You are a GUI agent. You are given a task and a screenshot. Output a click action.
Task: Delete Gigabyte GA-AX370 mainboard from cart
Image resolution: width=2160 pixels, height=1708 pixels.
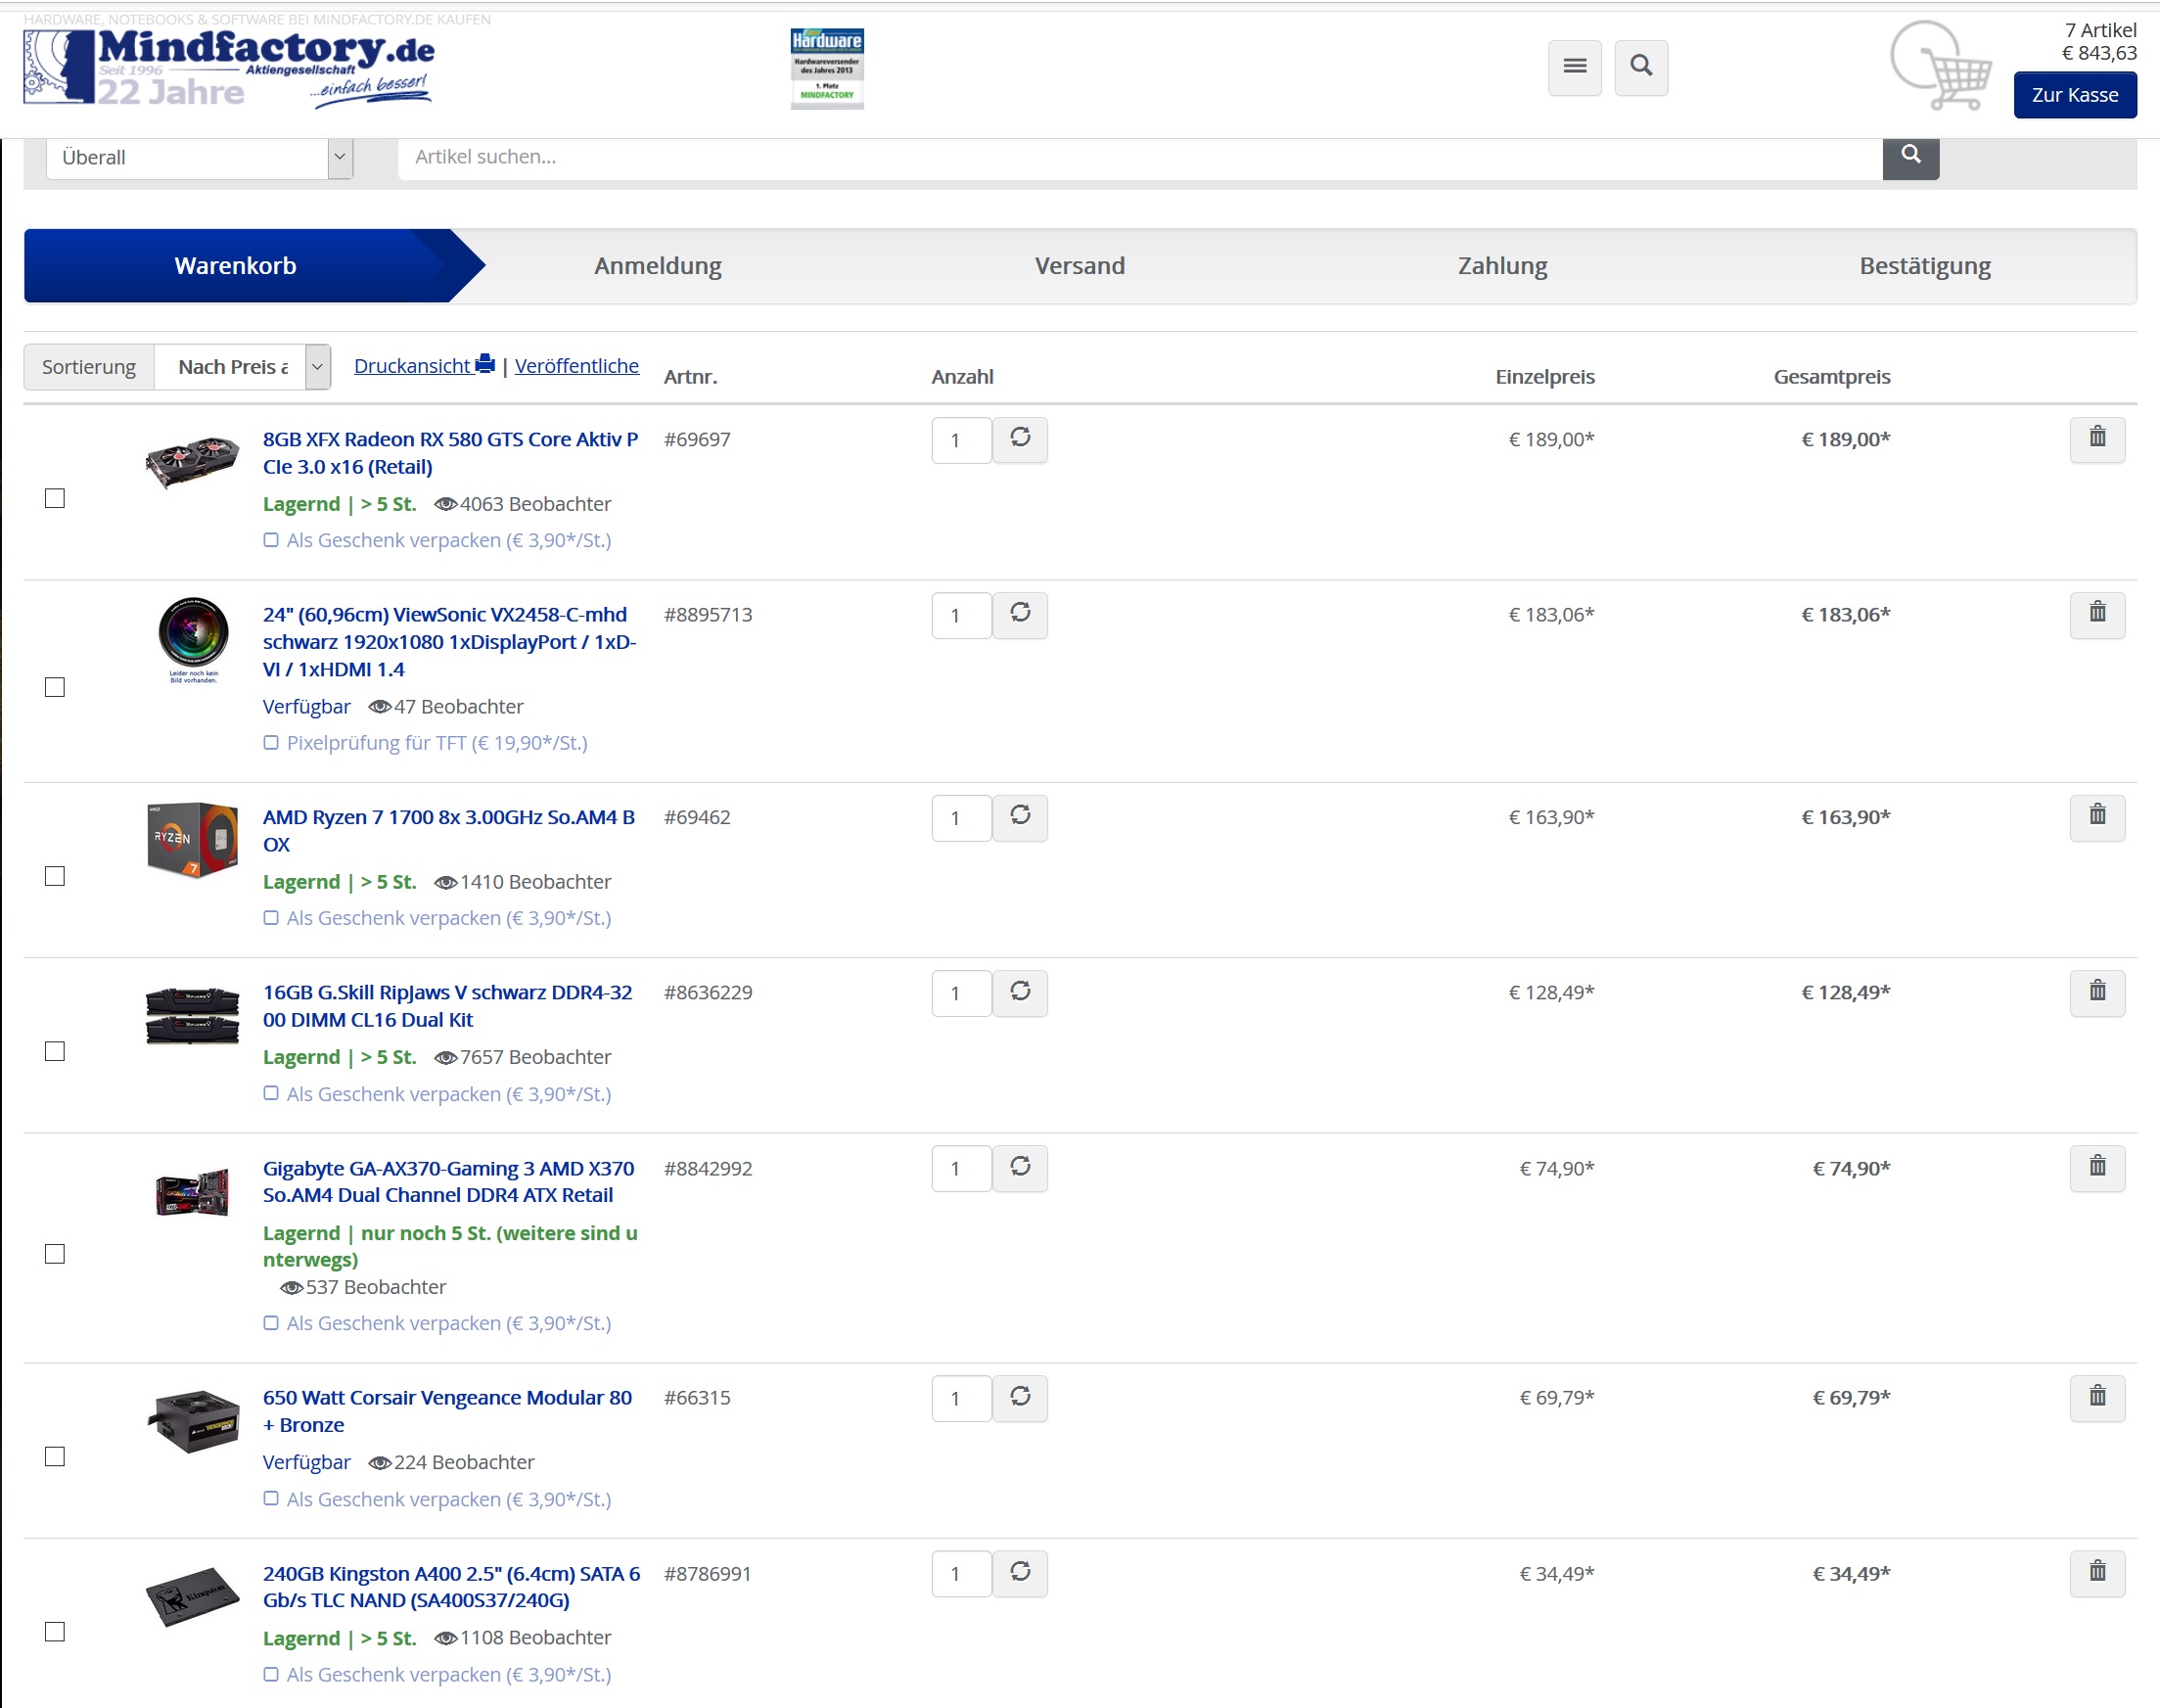tap(2097, 1168)
